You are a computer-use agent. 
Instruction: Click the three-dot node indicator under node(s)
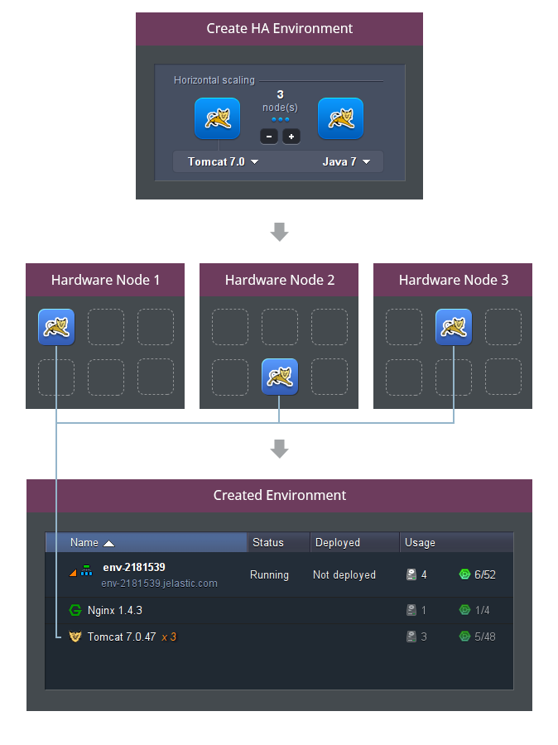pyautogui.click(x=281, y=120)
